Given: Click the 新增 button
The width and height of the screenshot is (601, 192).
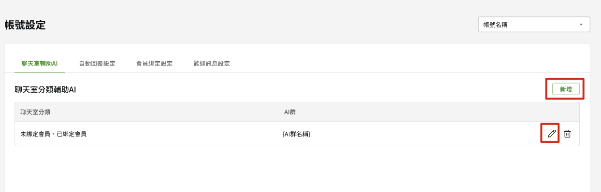Looking at the screenshot, I should 566,89.
